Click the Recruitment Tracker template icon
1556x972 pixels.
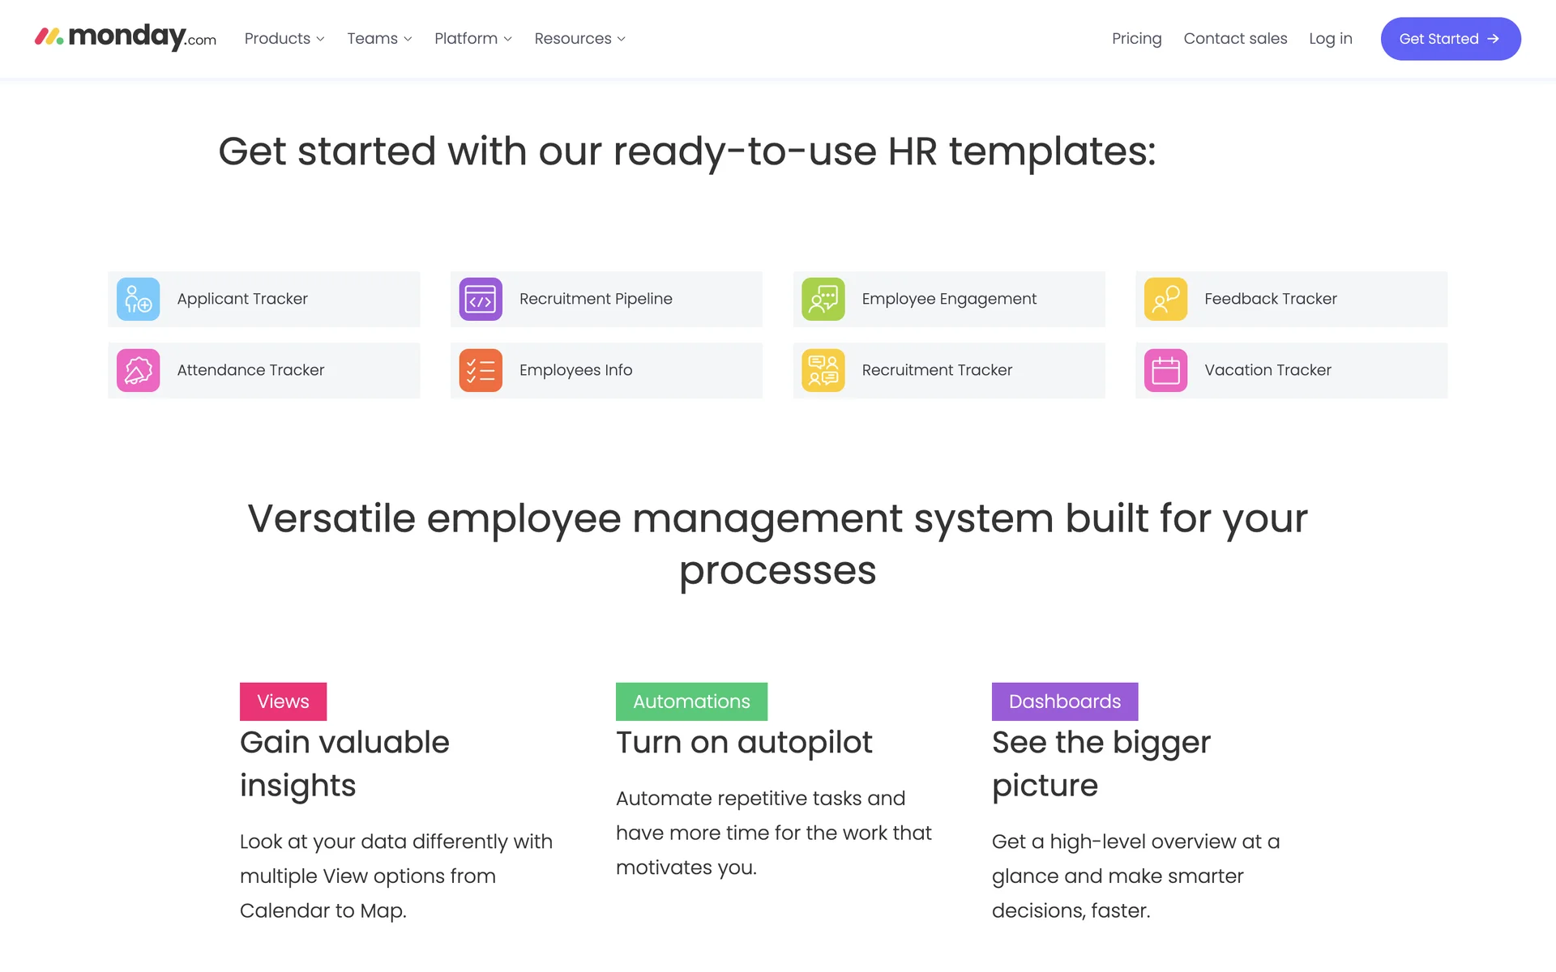click(x=823, y=370)
